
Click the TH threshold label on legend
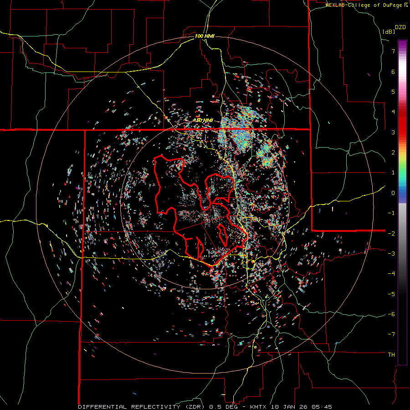point(391,355)
